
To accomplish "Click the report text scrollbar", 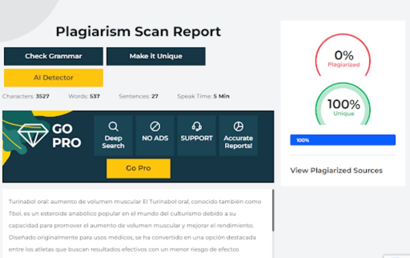I will tap(273, 211).
